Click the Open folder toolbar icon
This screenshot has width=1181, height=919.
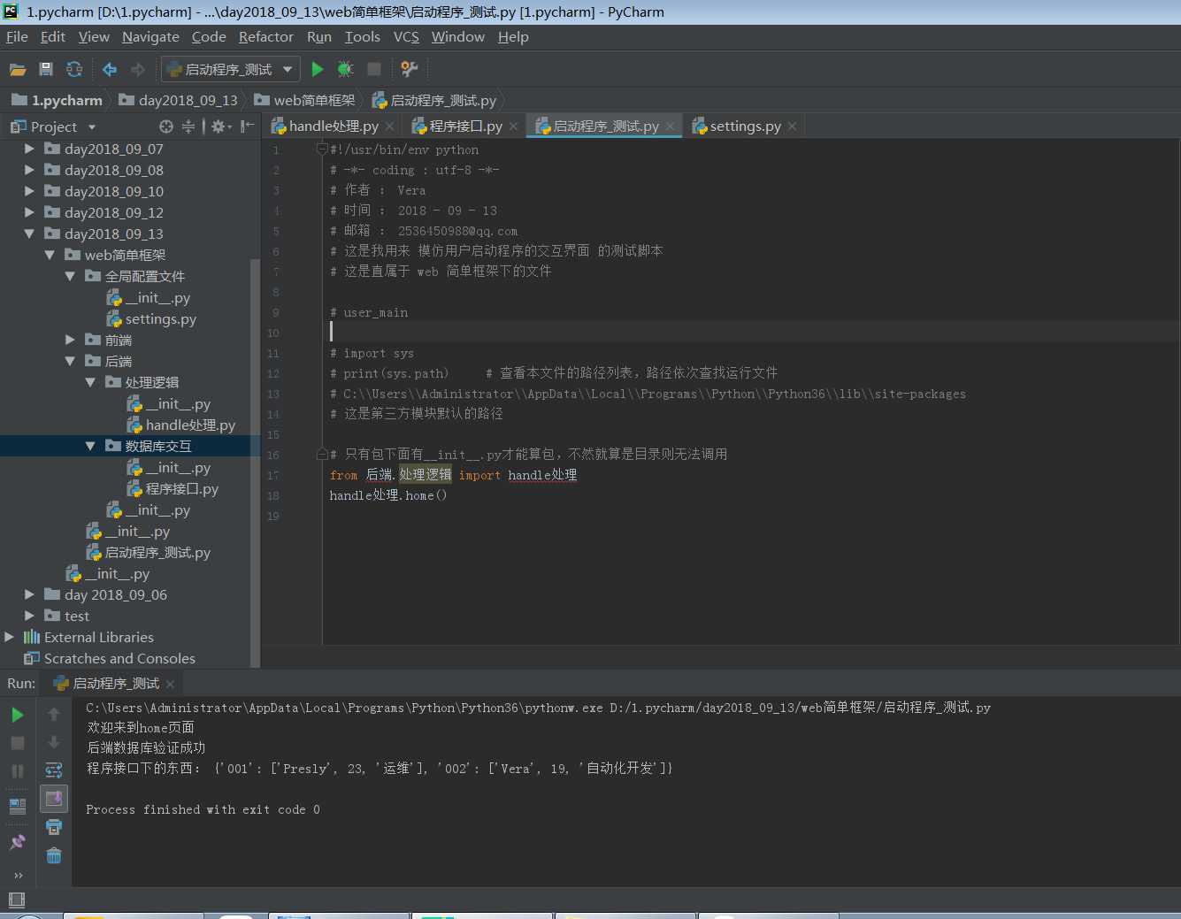pos(18,69)
